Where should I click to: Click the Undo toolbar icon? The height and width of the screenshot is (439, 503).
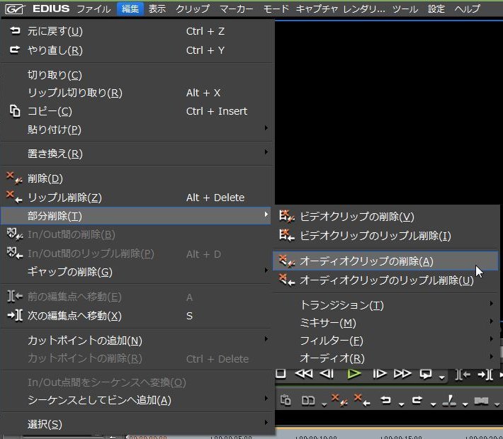tap(386, 400)
